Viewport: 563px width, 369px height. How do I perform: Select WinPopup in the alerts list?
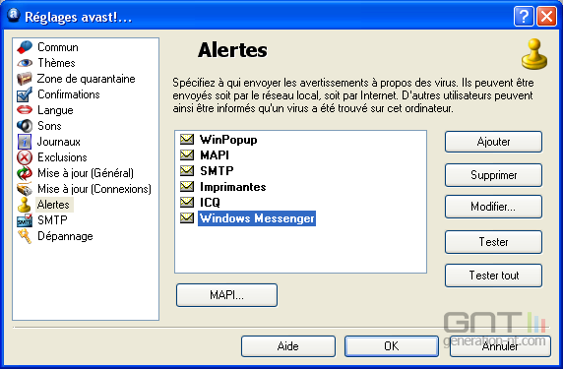tap(228, 140)
